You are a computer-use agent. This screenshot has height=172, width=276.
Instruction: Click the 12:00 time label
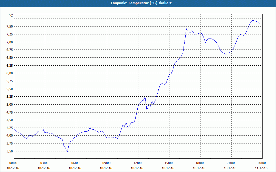[x=137, y=163]
